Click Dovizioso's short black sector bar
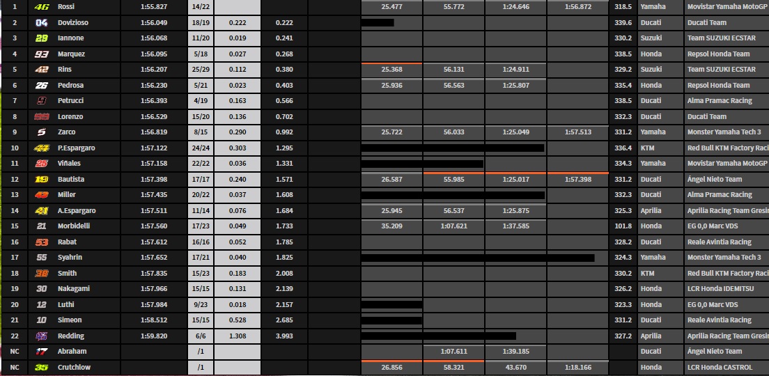769x376 pixels. click(377, 22)
